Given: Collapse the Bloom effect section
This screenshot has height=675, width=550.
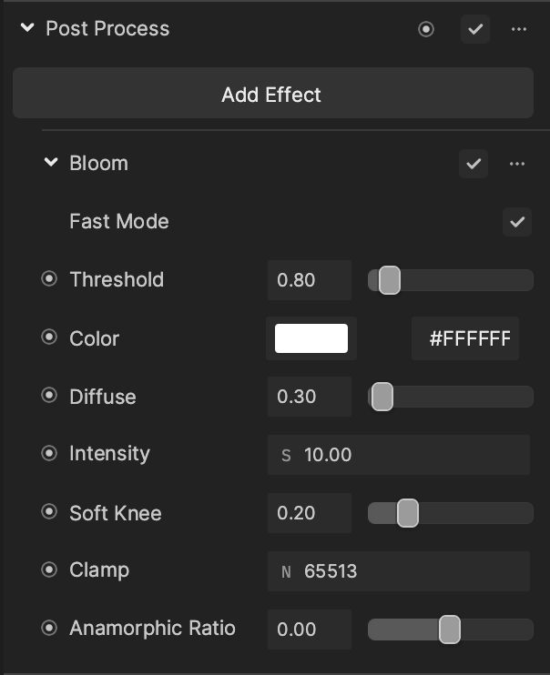Looking at the screenshot, I should tap(51, 163).
